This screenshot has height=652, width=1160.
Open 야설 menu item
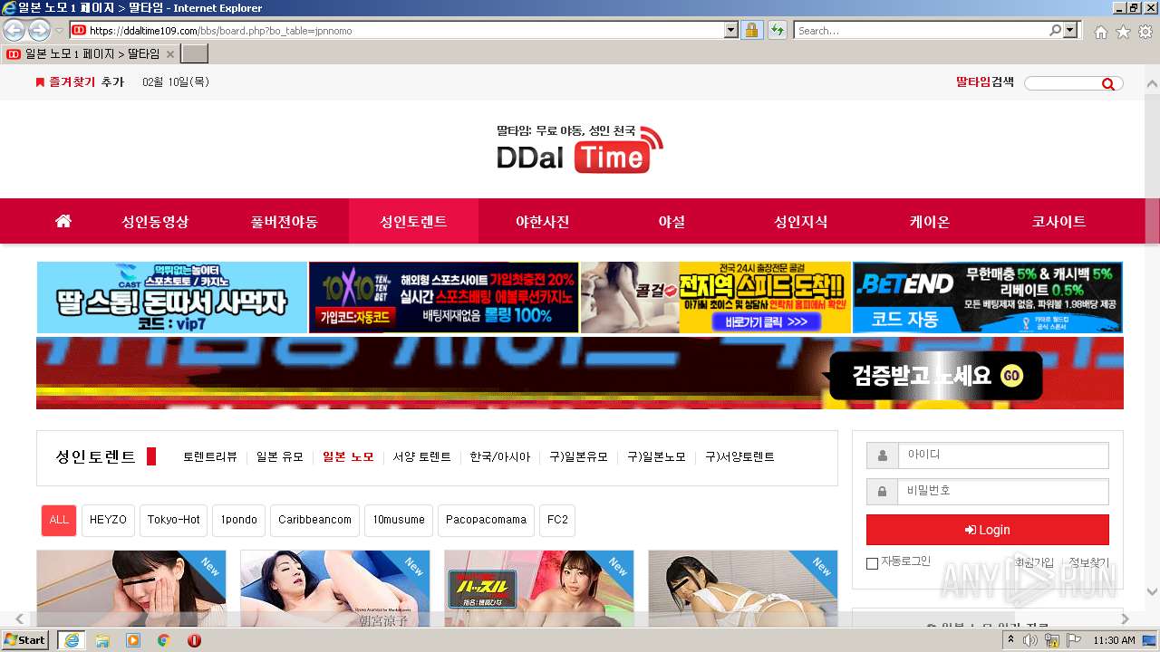point(672,221)
